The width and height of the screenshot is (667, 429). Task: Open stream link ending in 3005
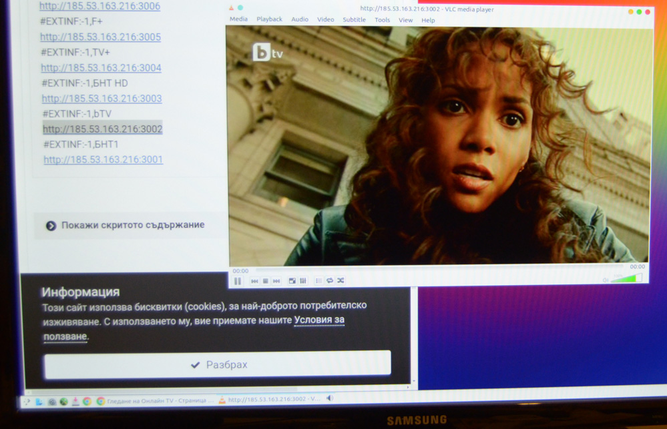tap(100, 37)
